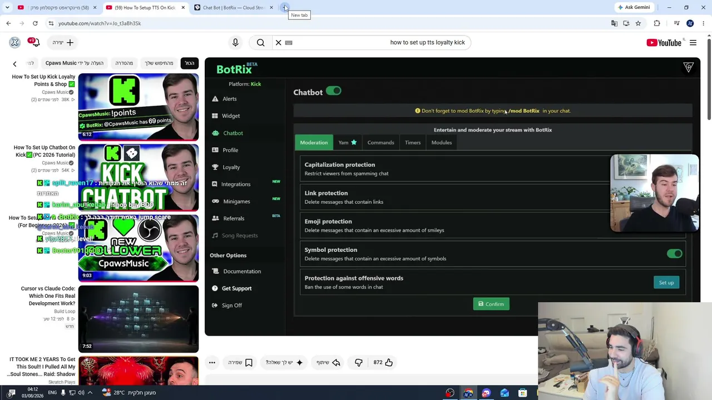Open the Windows notification center icon
This screenshot has width=712, height=400.
coord(12,393)
